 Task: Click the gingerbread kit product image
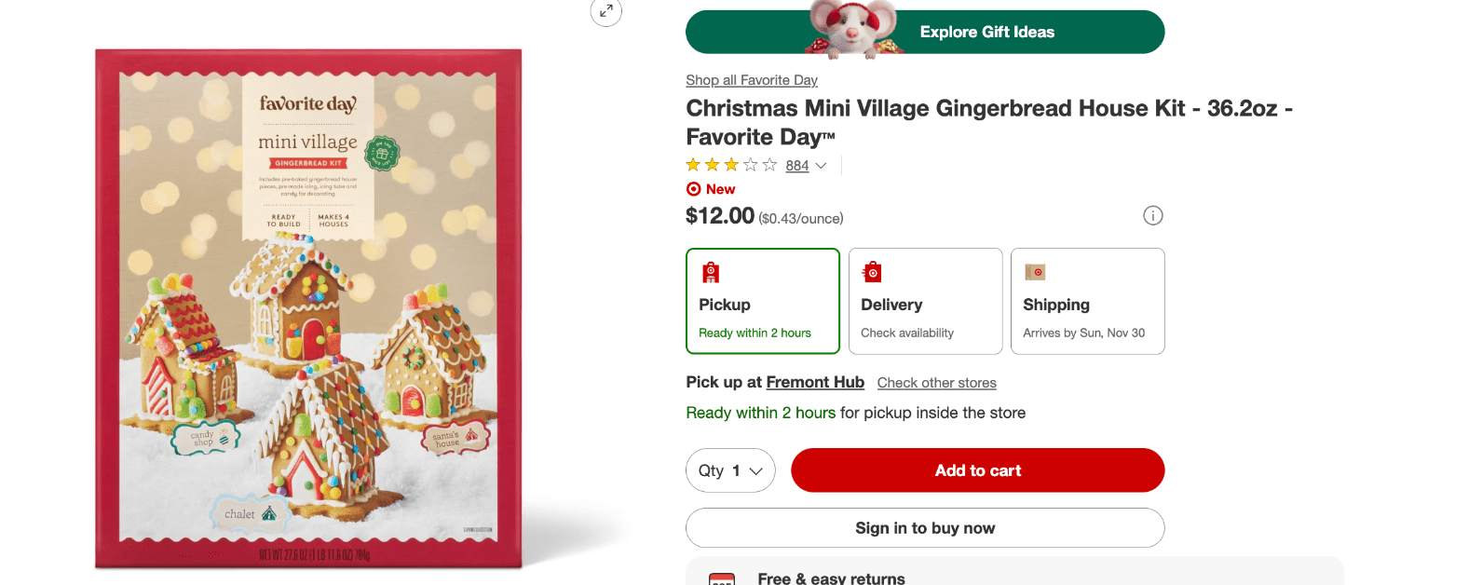click(308, 308)
